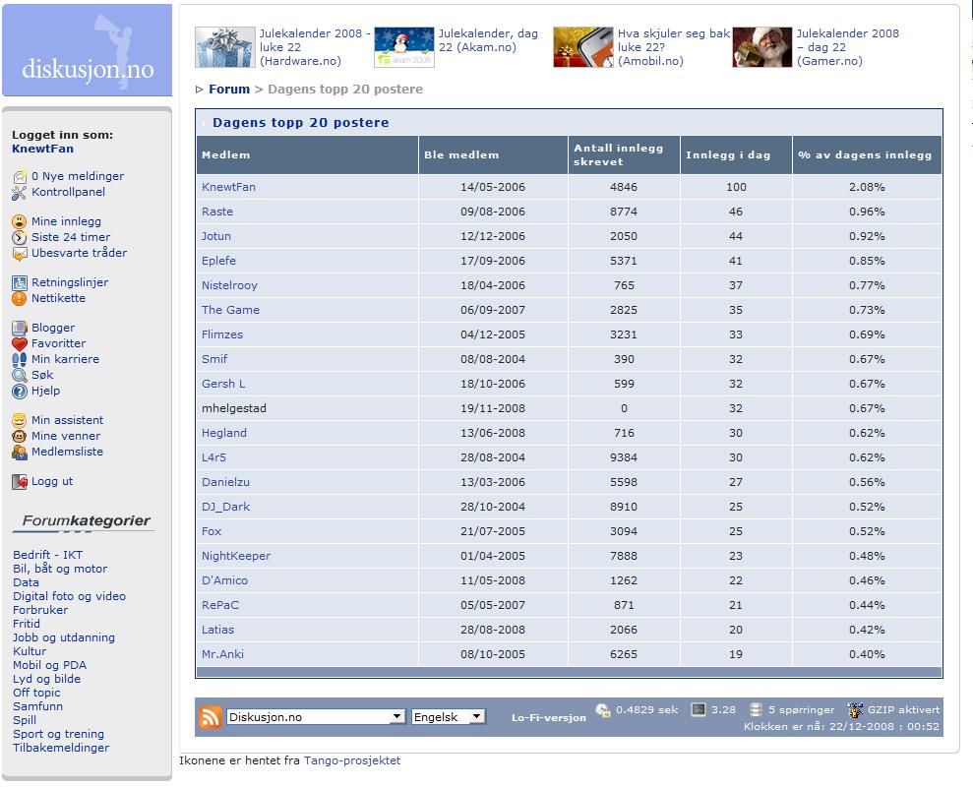Open the Mobil og PDA category
This screenshot has width=973, height=788.
pyautogui.click(x=49, y=665)
